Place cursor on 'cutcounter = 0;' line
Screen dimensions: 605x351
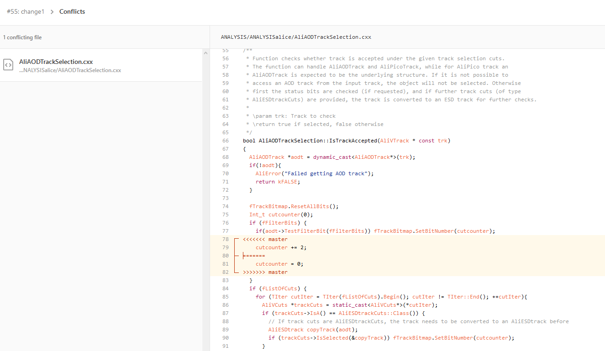pos(279,264)
